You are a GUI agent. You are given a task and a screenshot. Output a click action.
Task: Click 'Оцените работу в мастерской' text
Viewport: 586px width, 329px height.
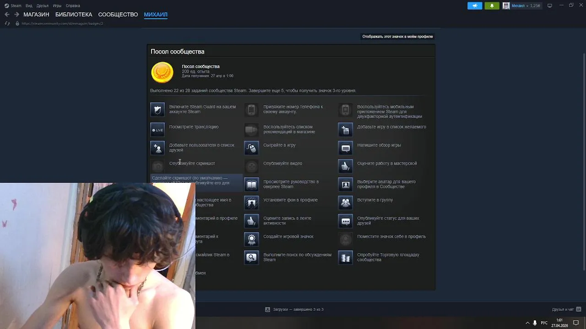point(387,164)
